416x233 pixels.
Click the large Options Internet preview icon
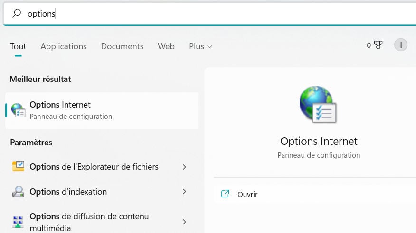[x=318, y=105]
